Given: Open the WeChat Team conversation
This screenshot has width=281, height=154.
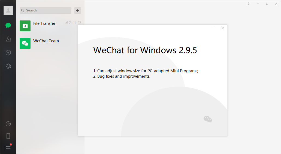Looking at the screenshot, I should tap(50, 43).
